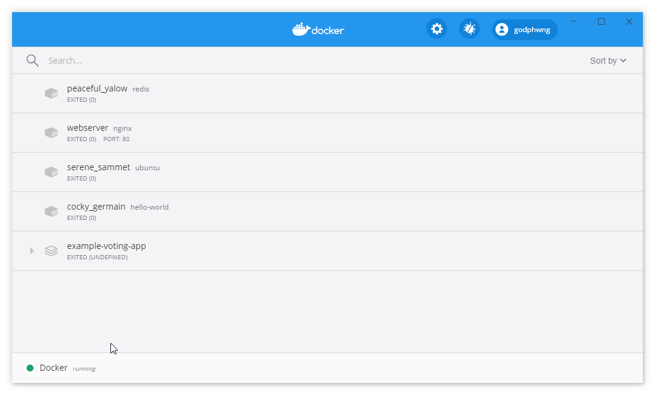This screenshot has height=395, width=655.
Task: Select the peaceful_yalow container name
Action: pyautogui.click(x=97, y=88)
